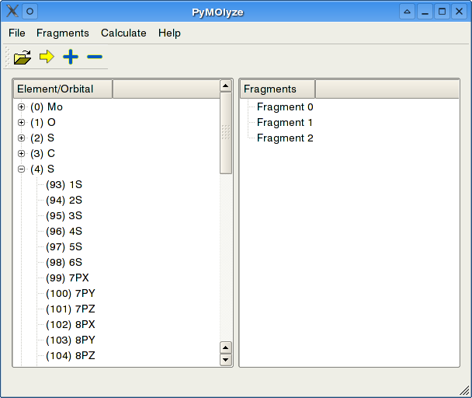
Task: Expand the (3) C tree node
Action: [x=21, y=153]
